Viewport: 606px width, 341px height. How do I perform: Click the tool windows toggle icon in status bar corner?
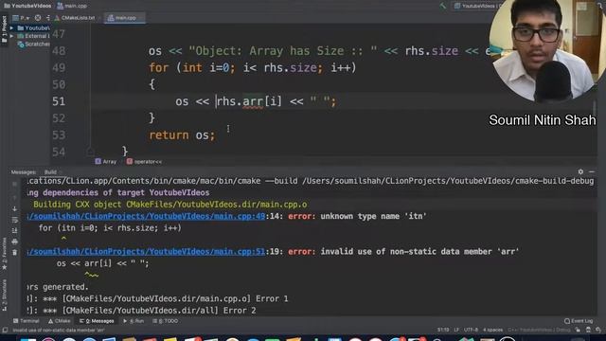pos(5,331)
